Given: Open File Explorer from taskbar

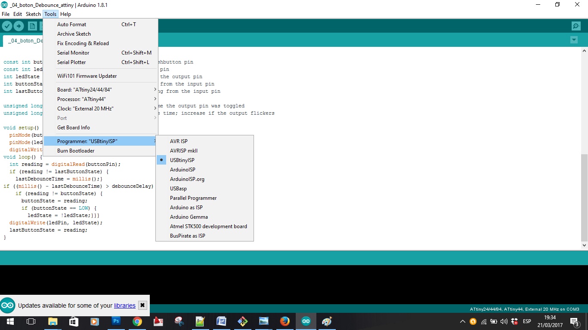Looking at the screenshot, I should pos(53,321).
